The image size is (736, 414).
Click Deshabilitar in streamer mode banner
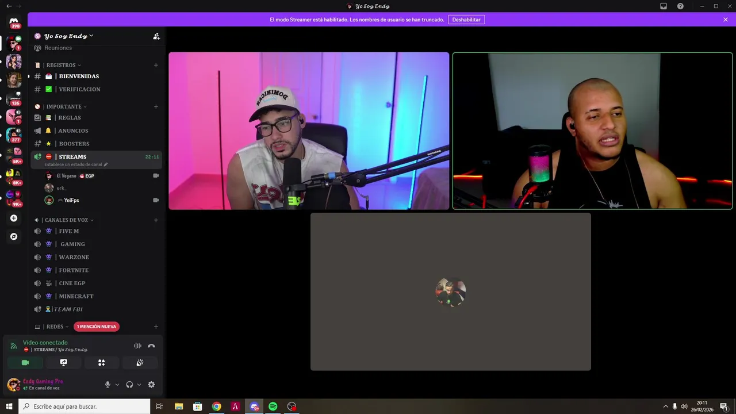(x=466, y=20)
